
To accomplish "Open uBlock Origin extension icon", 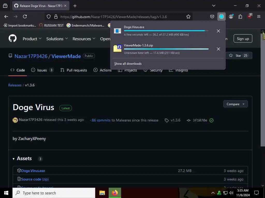I will pyautogui.click(x=250, y=16).
